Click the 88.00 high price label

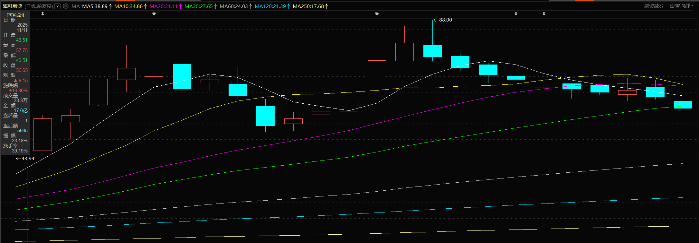445,20
